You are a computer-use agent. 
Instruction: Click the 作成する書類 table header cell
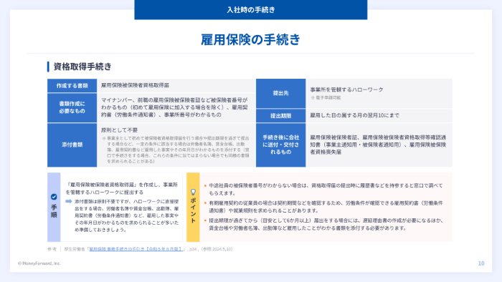click(72, 86)
